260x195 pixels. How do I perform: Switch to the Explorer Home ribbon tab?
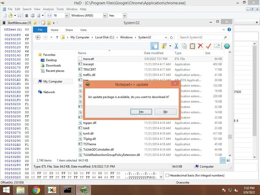(x=55, y=30)
